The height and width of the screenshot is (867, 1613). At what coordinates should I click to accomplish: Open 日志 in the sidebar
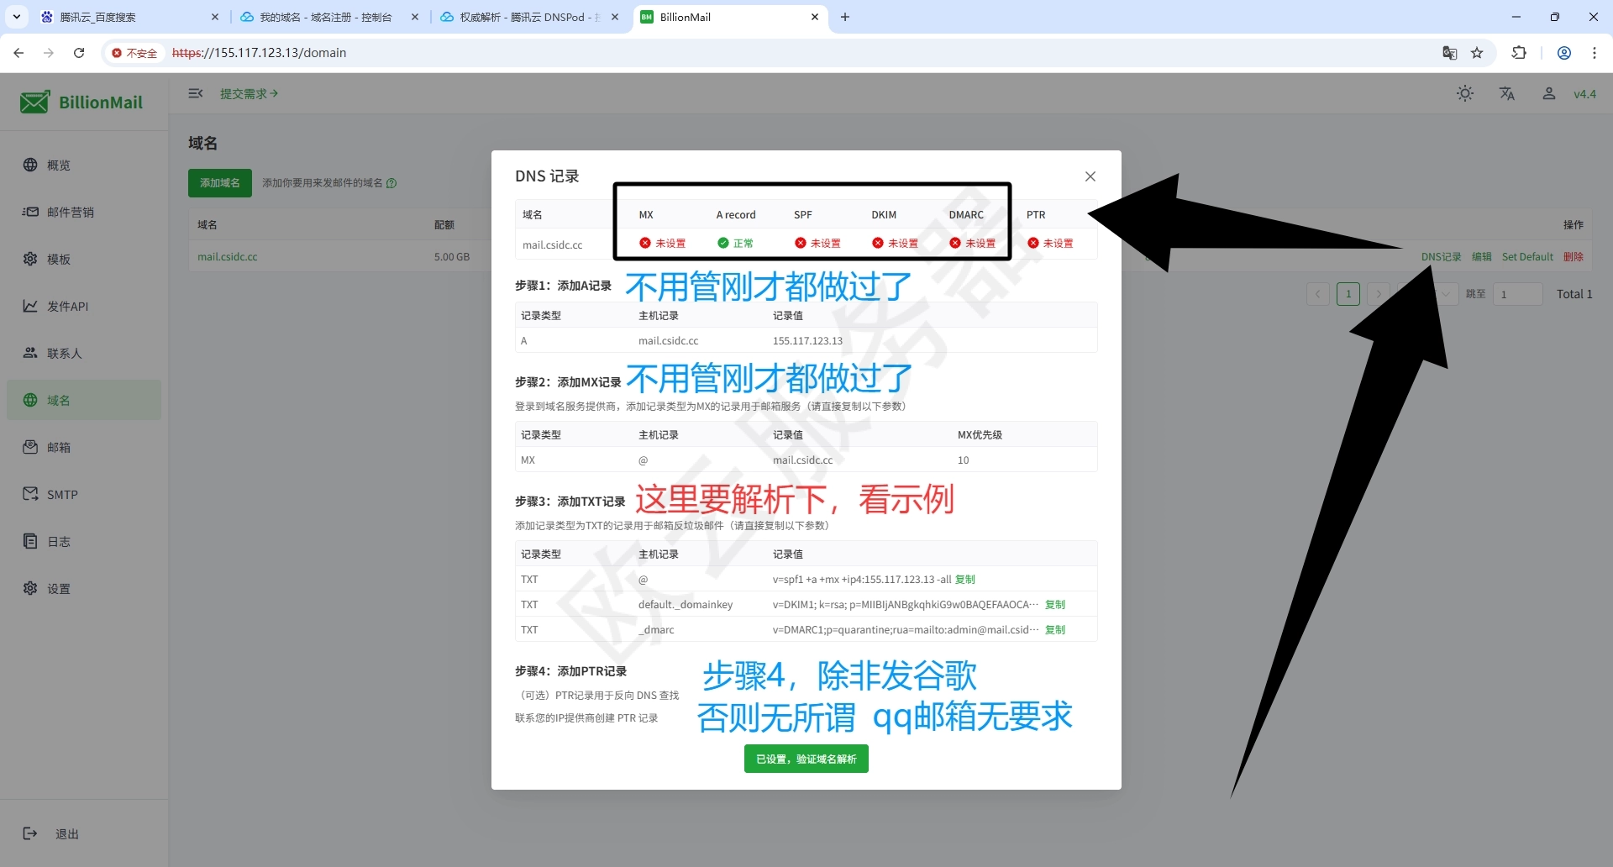(84, 541)
